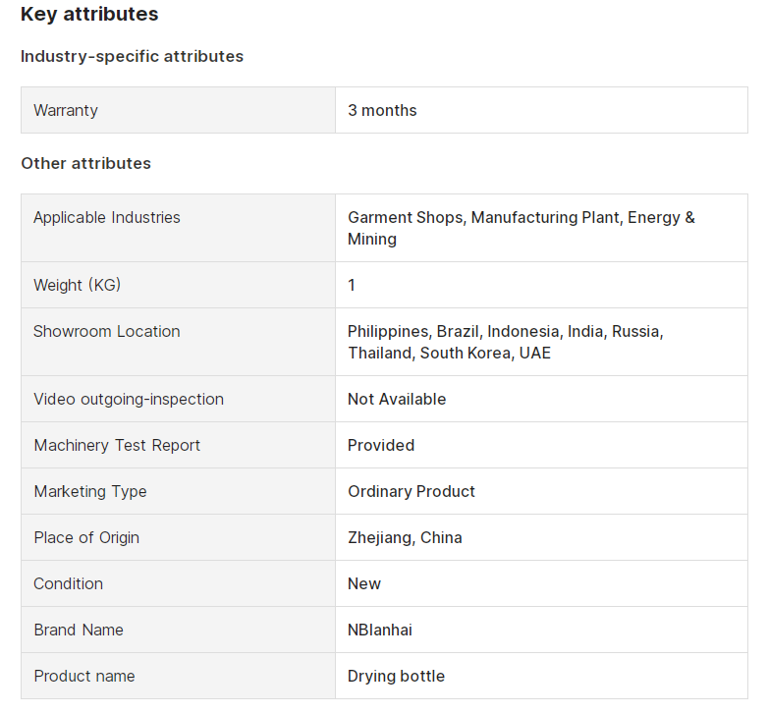Click the Drying bottle product name
The width and height of the screenshot is (769, 714).
pos(396,676)
